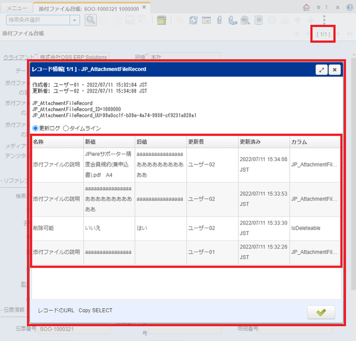The width and height of the screenshot is (356, 341).
Task: Sort by the 更新済み column header
Action: pos(264,142)
